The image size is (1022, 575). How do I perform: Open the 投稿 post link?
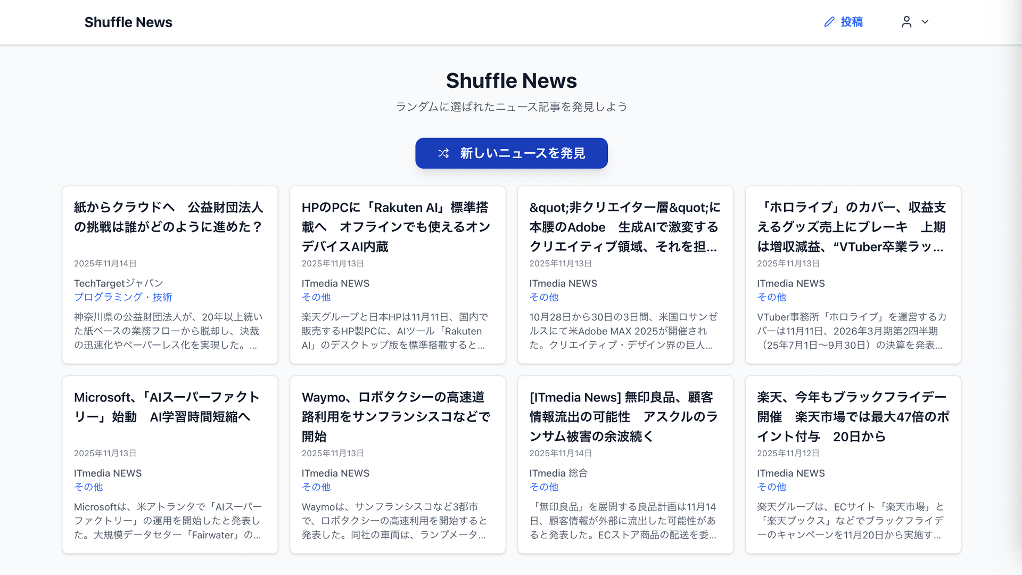(x=851, y=22)
